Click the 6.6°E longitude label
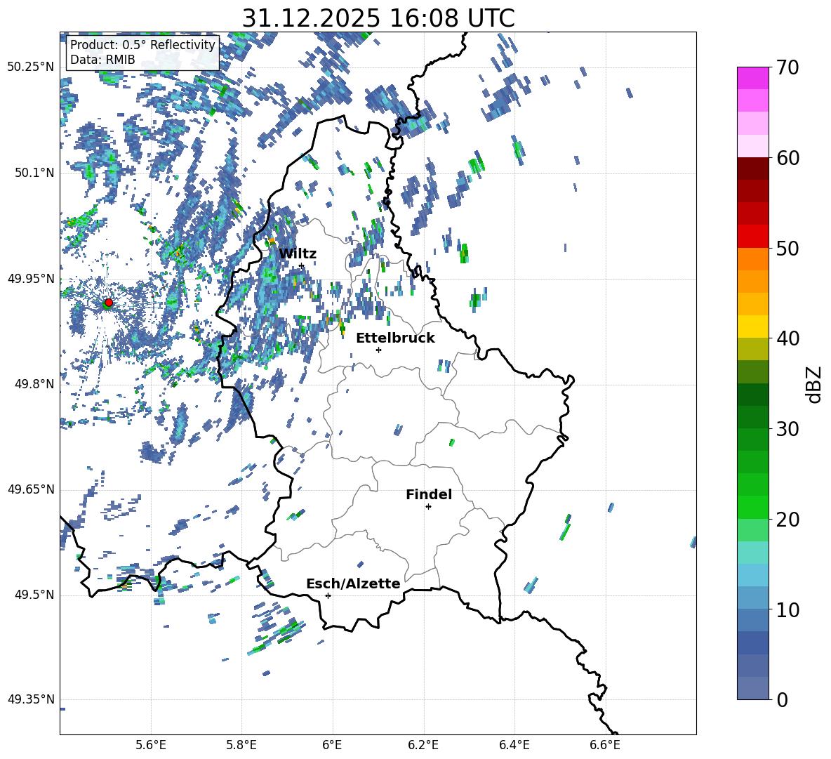 pos(605,746)
